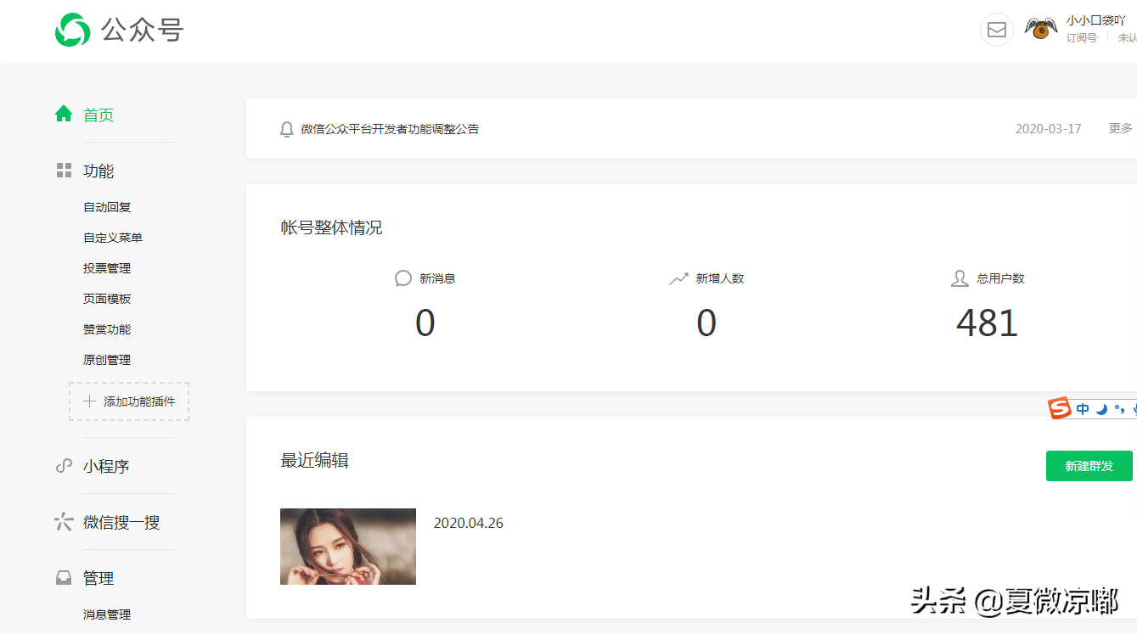Open 更多 to see more announcements
This screenshot has width=1137, height=634.
click(1121, 128)
